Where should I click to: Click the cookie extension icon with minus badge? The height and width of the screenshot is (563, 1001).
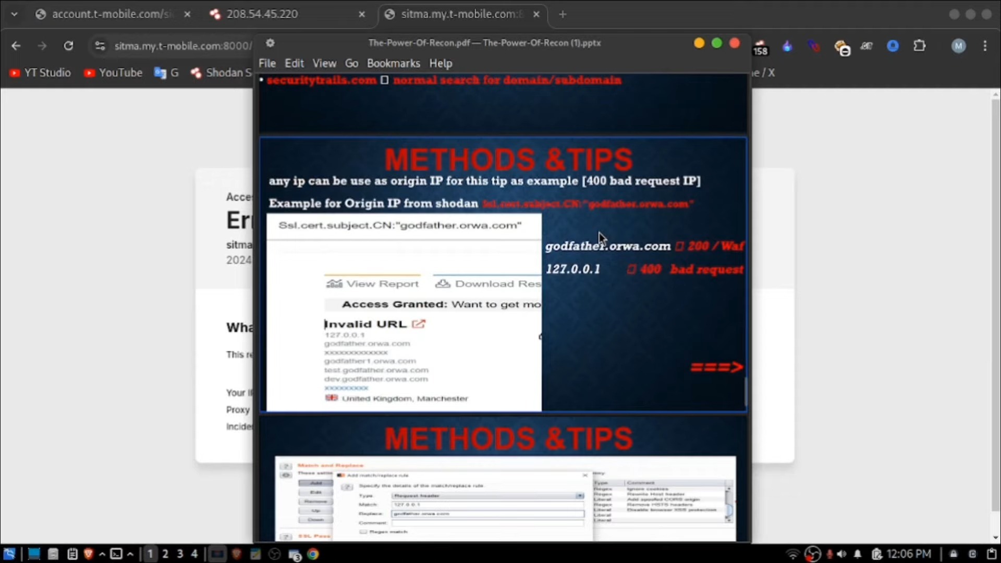click(842, 47)
